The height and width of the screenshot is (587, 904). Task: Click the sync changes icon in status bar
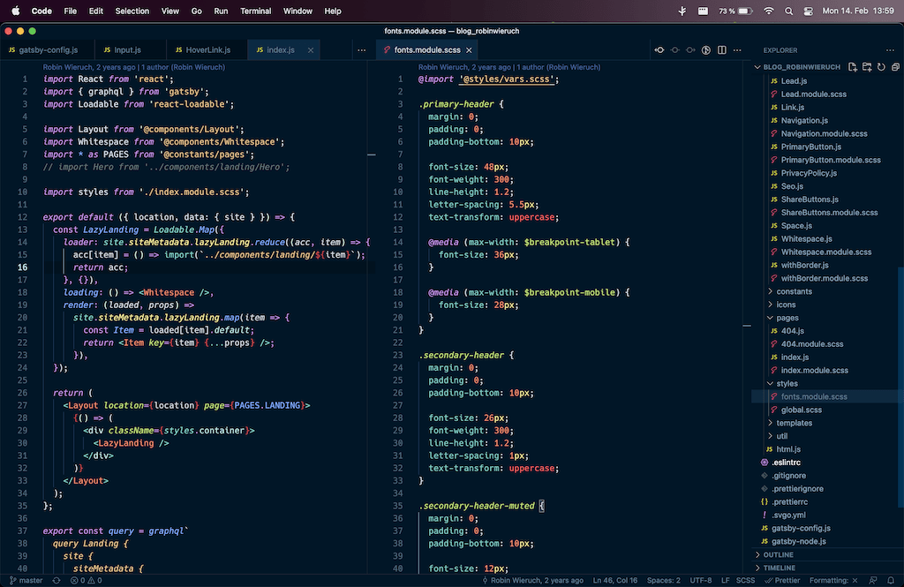click(x=56, y=581)
